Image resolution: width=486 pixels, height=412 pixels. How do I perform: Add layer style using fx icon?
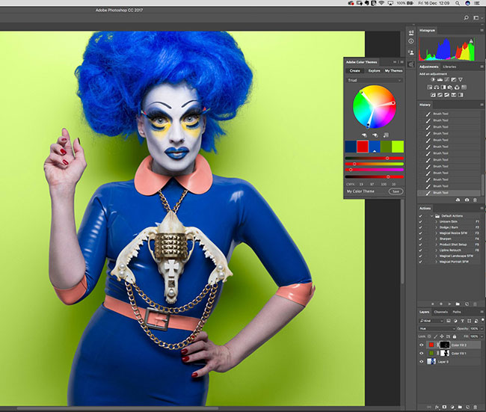tap(437, 407)
